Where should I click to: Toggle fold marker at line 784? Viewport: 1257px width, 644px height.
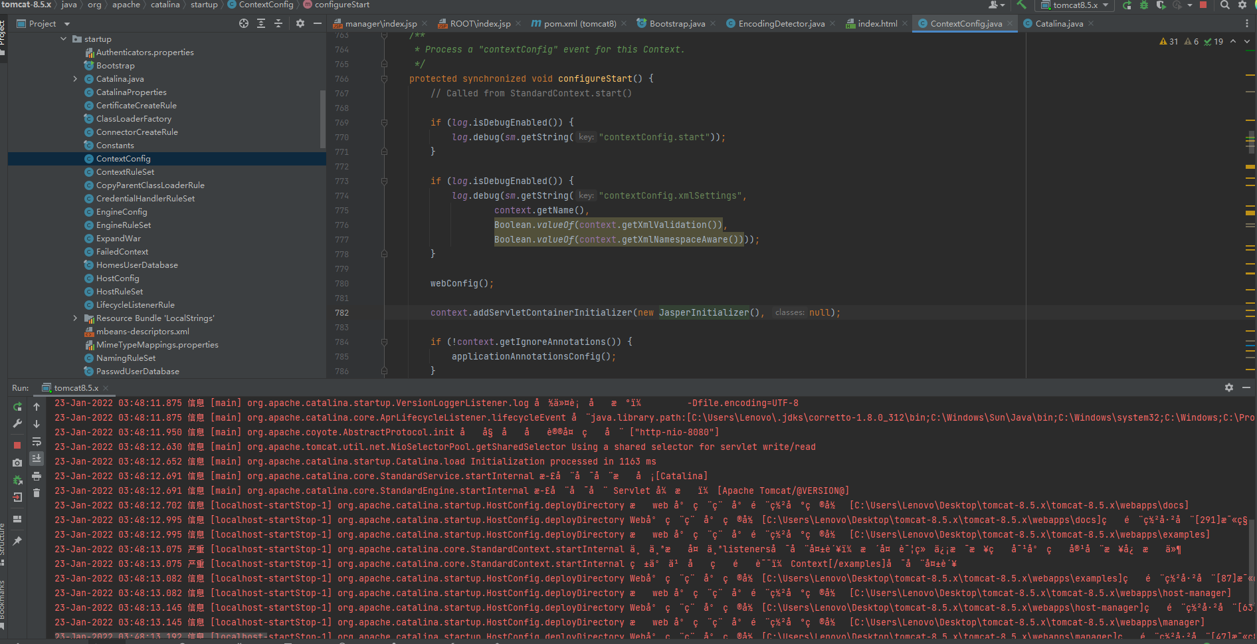pyautogui.click(x=384, y=342)
